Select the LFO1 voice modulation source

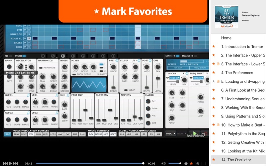pos(46,134)
